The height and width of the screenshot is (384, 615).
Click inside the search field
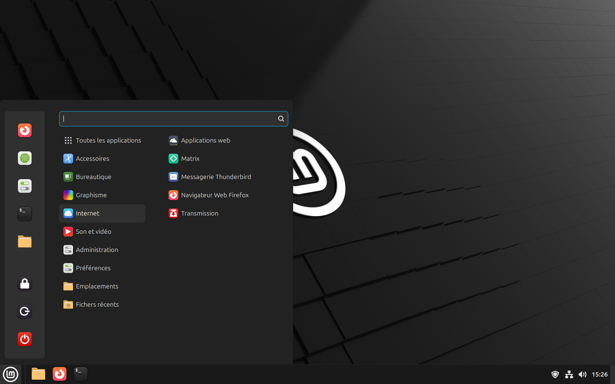[173, 119]
